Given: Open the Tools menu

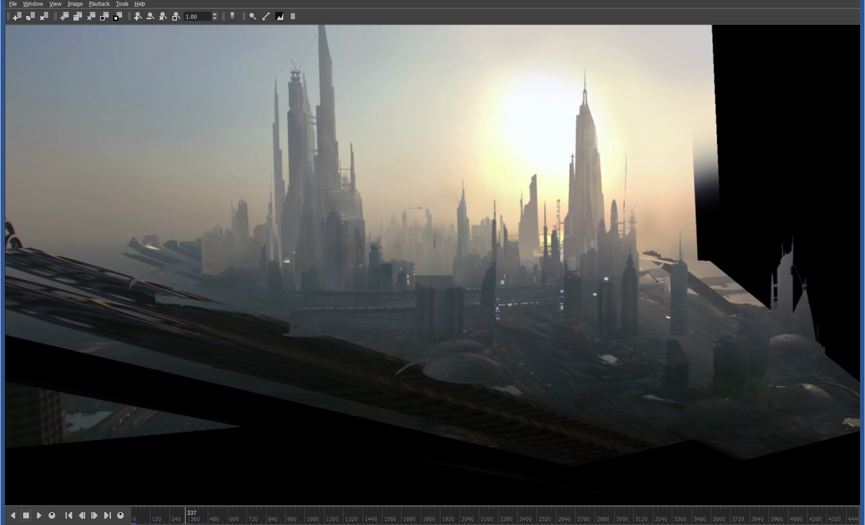Looking at the screenshot, I should (x=122, y=4).
